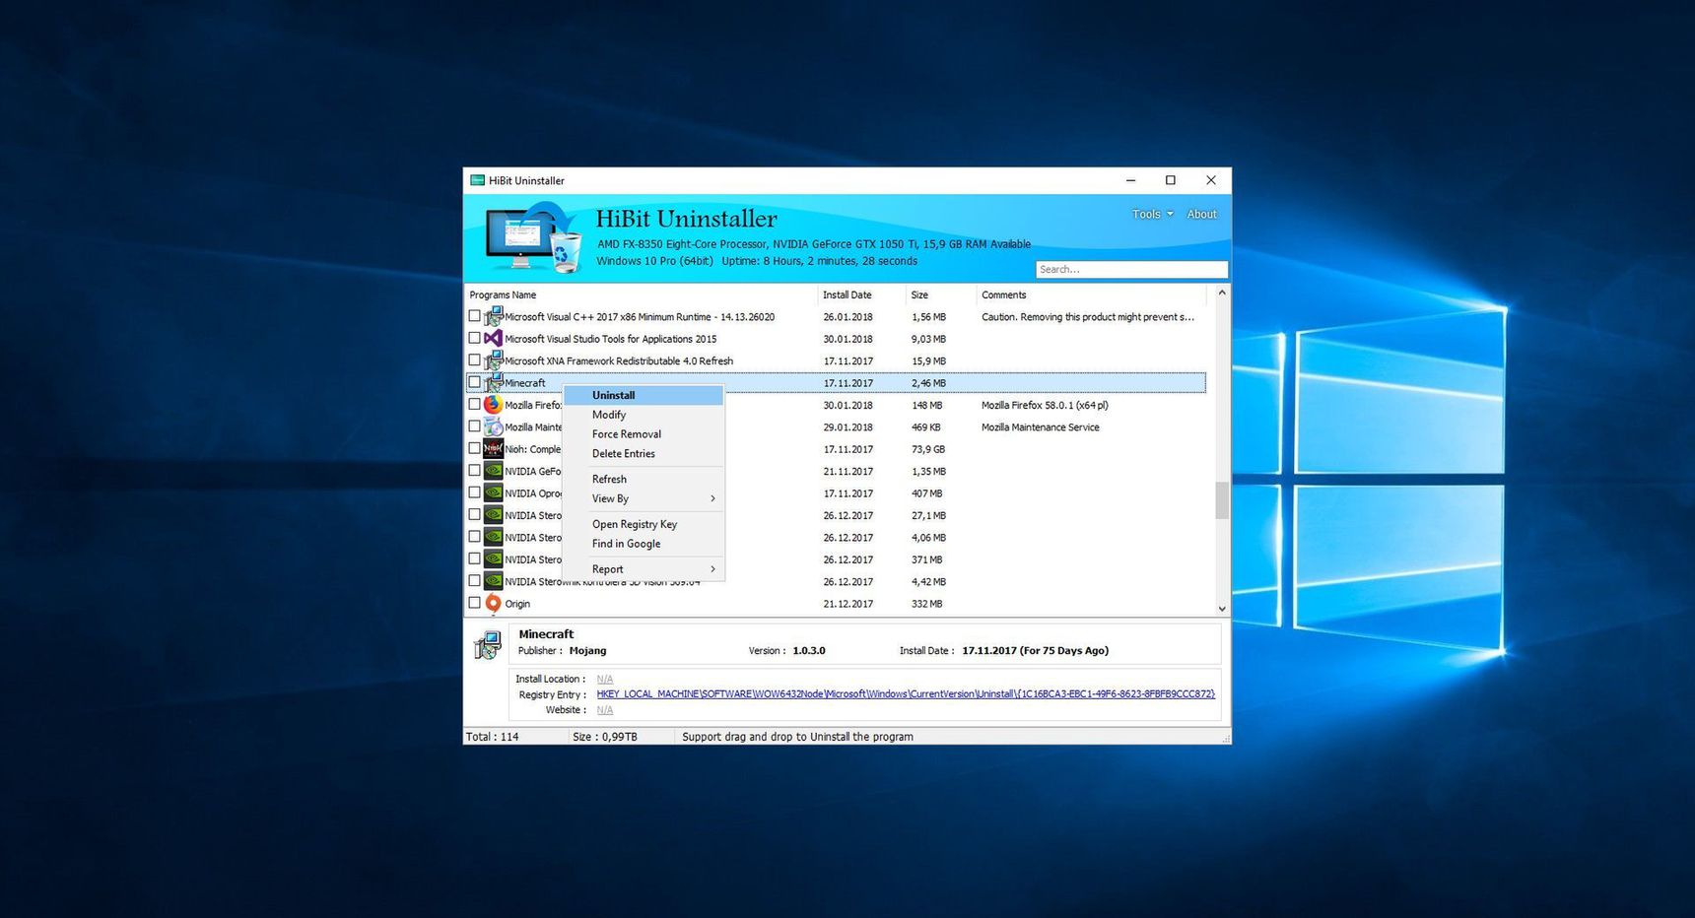
Task: Click the NVIDIA icon in the 4,42 MB row
Action: click(x=493, y=581)
